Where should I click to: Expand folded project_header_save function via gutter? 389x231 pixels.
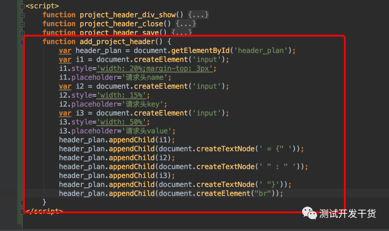click(22, 33)
